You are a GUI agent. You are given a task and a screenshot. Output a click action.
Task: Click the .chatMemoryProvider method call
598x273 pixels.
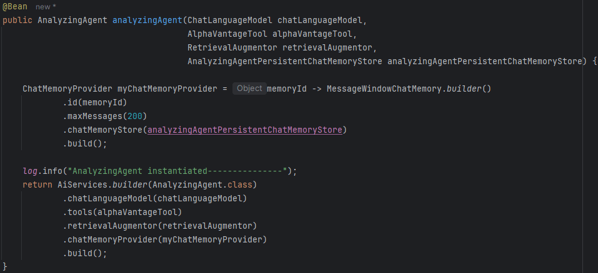click(x=110, y=239)
